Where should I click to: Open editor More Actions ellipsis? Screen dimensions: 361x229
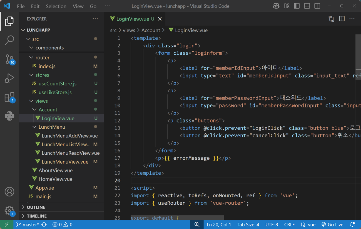coord(352,19)
